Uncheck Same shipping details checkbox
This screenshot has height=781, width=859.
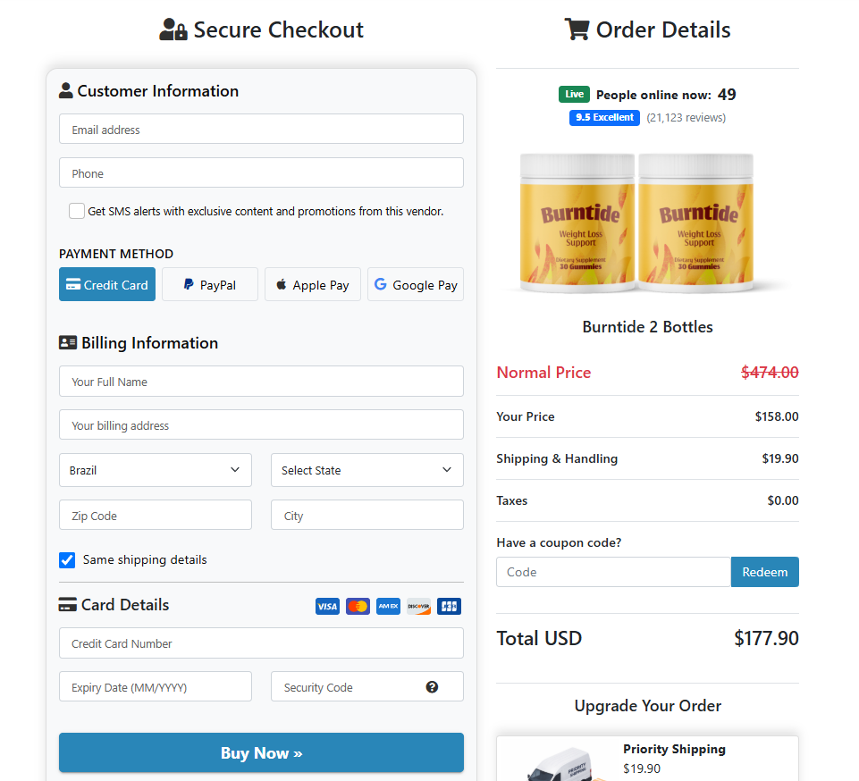pos(67,559)
